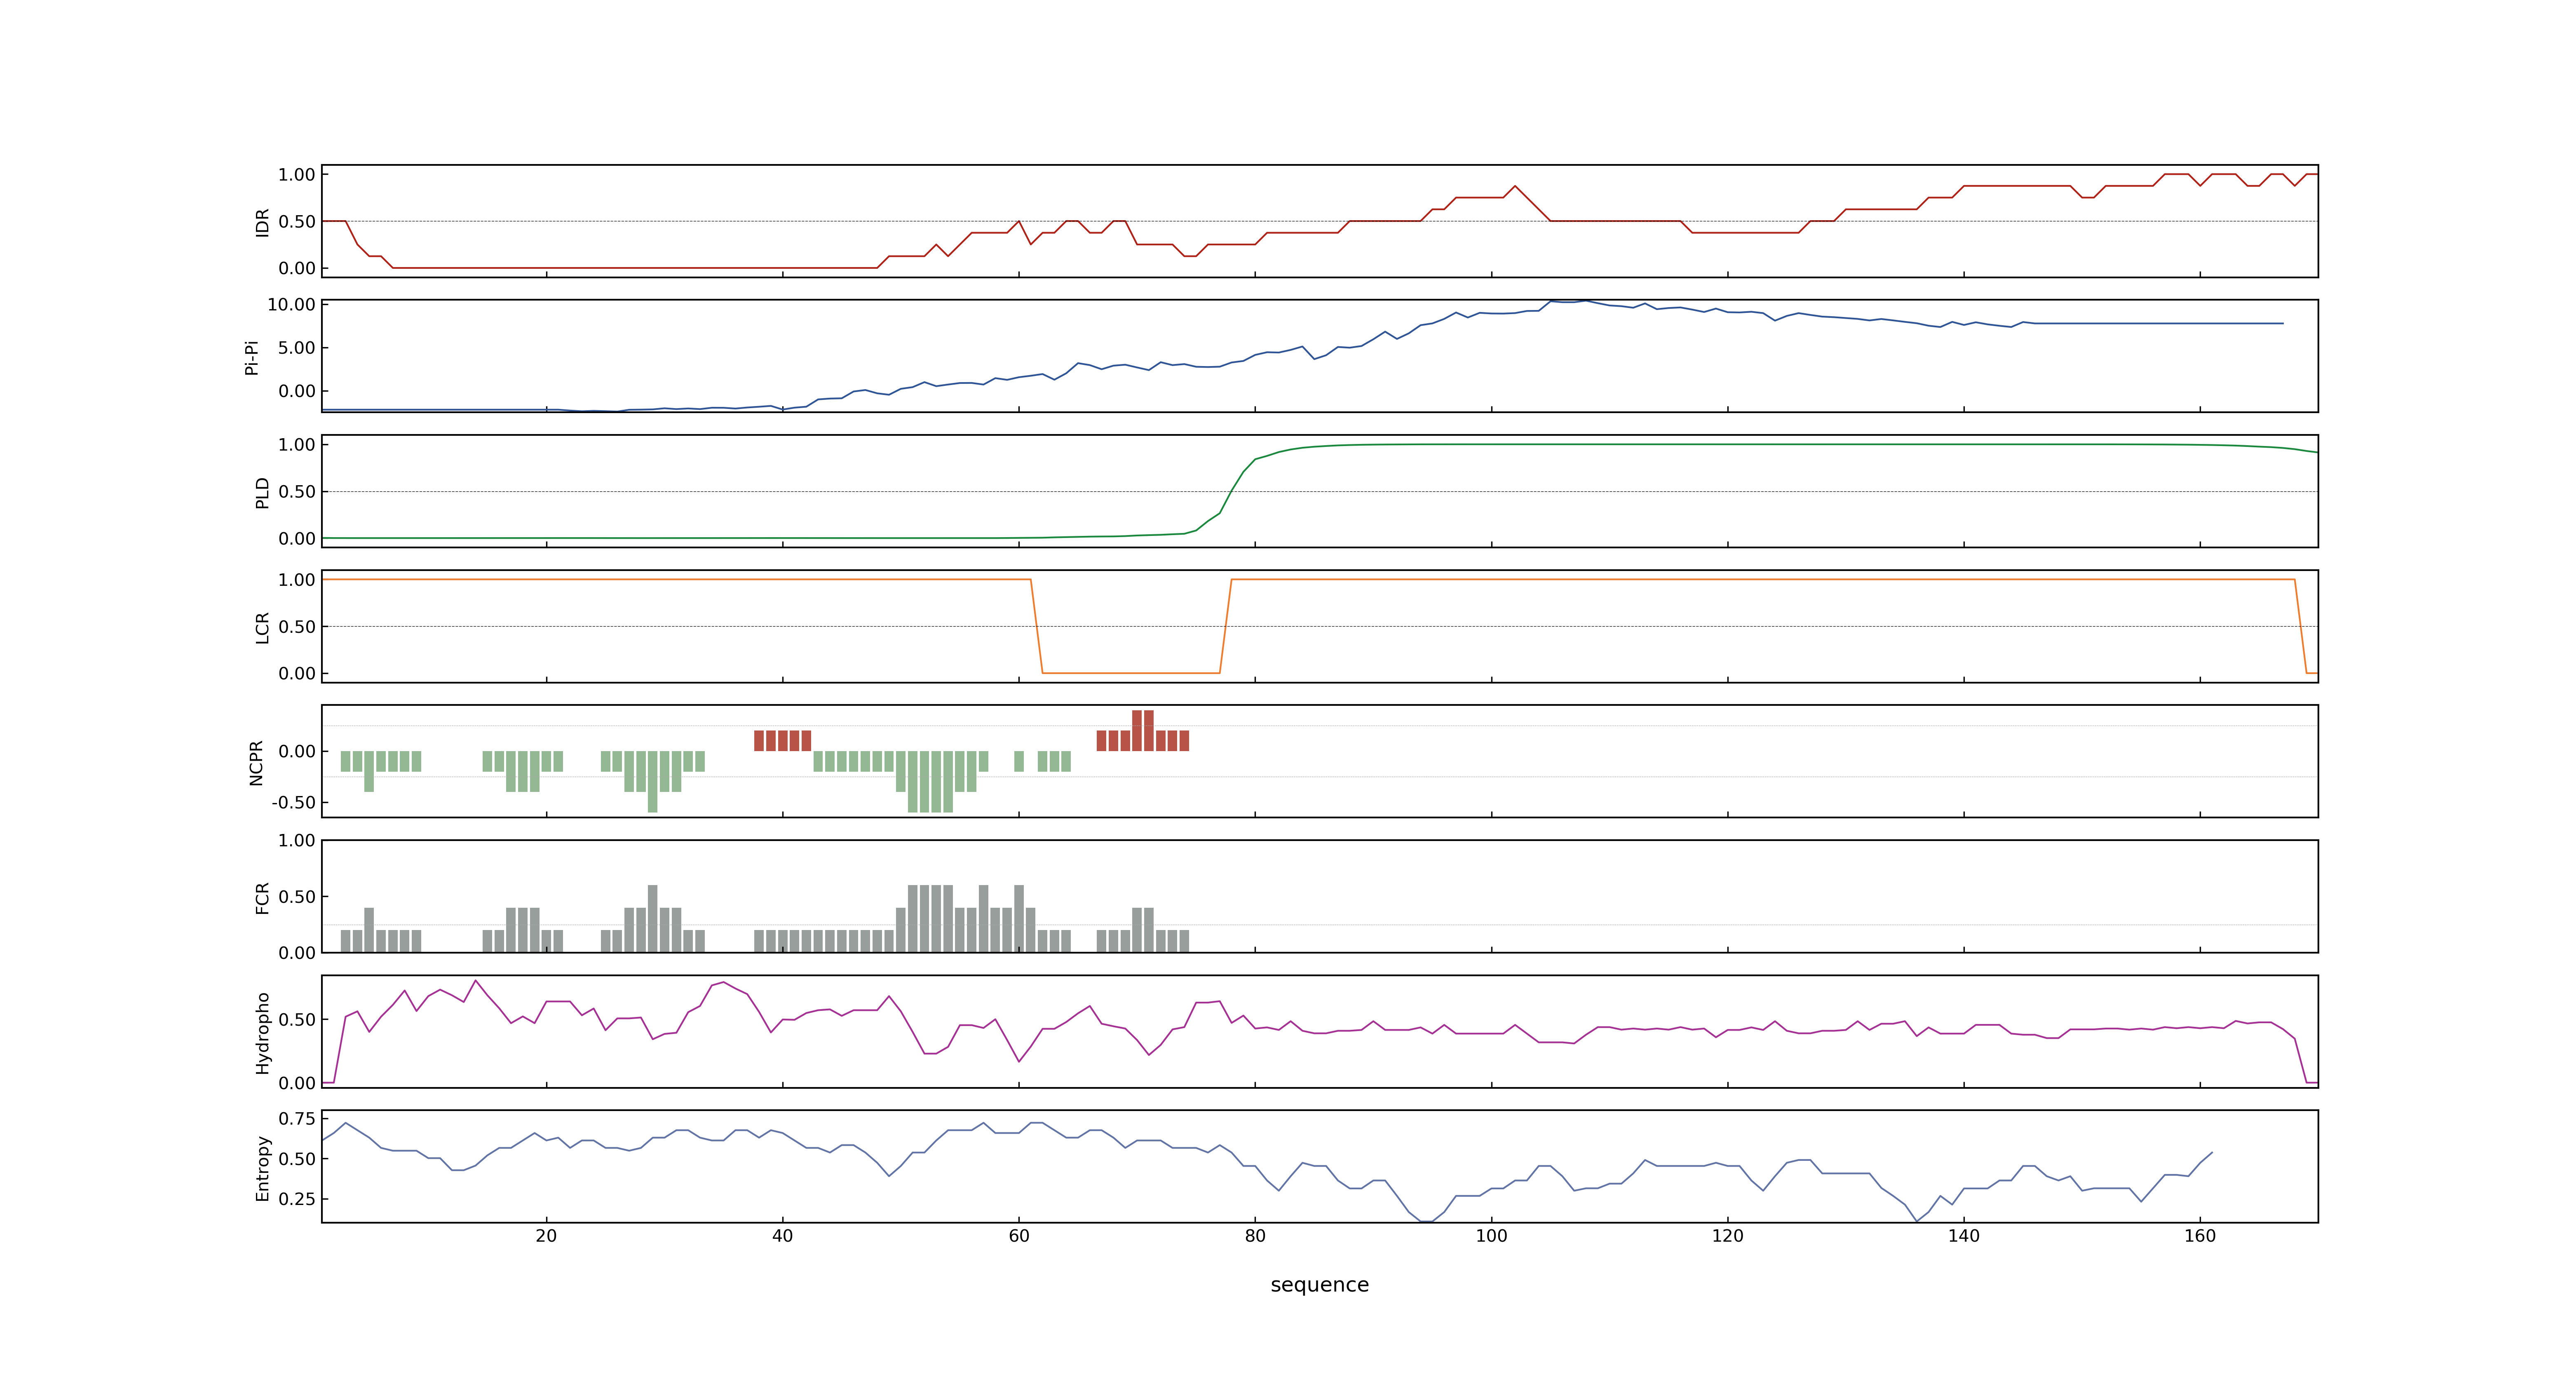The image size is (2576, 1374).
Task: Click x-axis tick label 80
Action: [1255, 1235]
